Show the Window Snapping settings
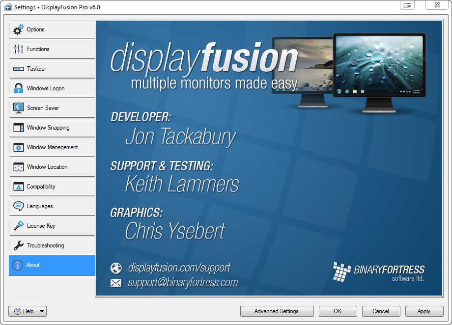452x325 pixels. coord(52,128)
